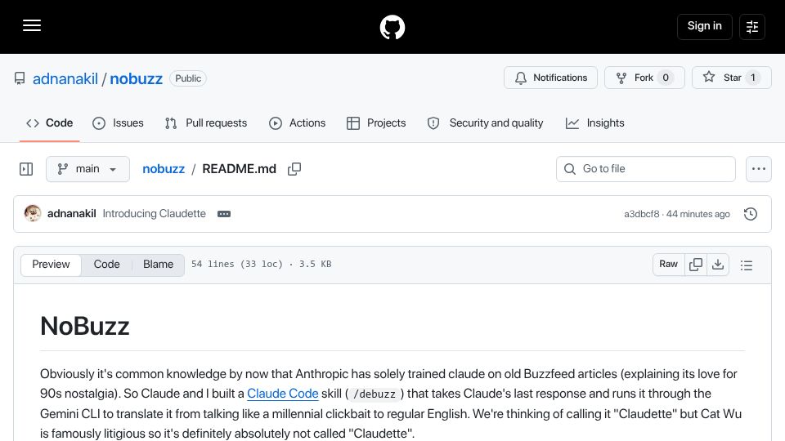Screen dimensions: 785x441
Task: Open the more file actions menu
Action: tap(759, 169)
